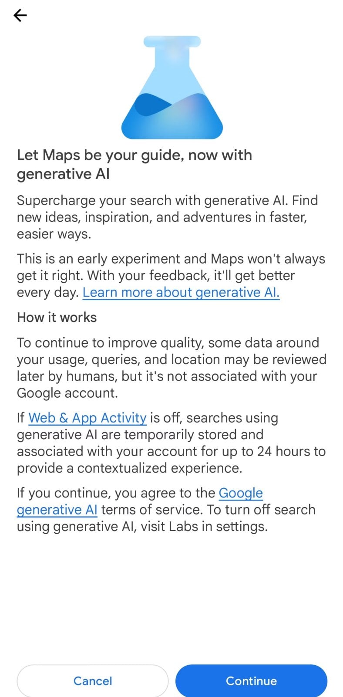
Task: Click the dark blue wave inside the flask
Action: (x=150, y=105)
